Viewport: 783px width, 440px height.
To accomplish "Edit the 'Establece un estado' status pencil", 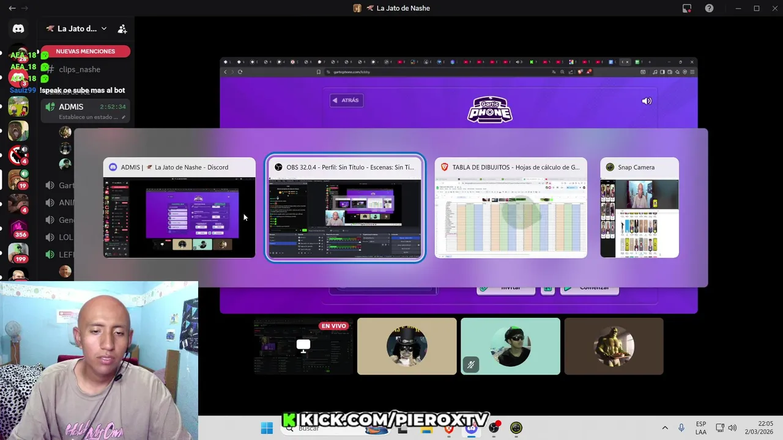I will (124, 117).
